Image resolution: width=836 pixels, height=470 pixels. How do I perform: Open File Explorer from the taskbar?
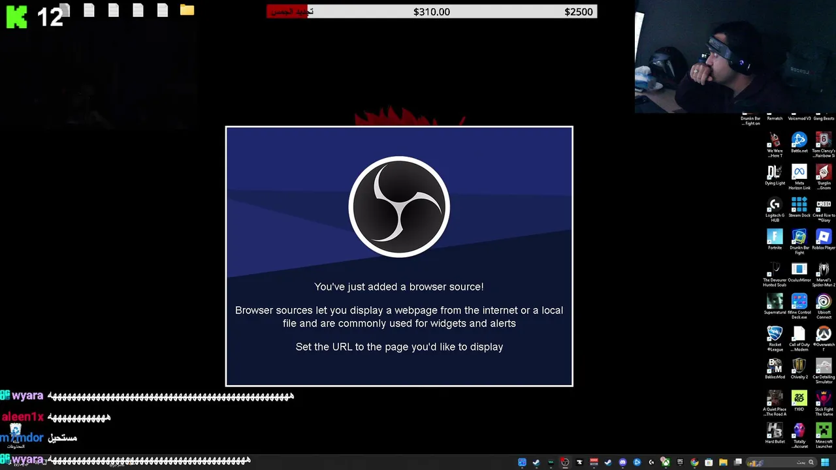pyautogui.click(x=724, y=462)
